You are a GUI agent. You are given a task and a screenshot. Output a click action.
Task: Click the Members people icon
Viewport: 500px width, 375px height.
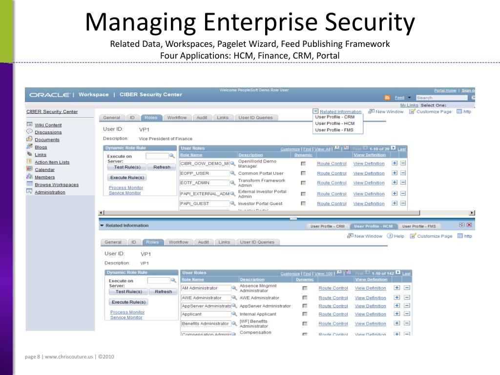pos(29,176)
